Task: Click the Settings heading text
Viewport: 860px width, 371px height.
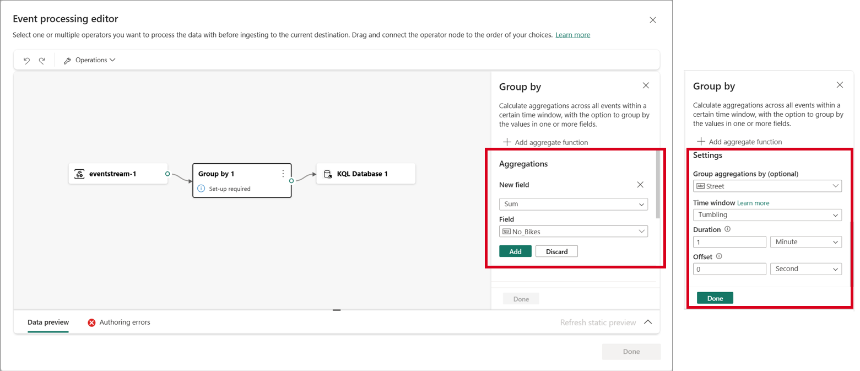Action: (x=707, y=155)
